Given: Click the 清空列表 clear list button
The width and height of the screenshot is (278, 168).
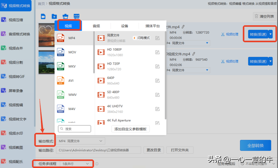Looking at the screenshot, I should [x=265, y=16].
